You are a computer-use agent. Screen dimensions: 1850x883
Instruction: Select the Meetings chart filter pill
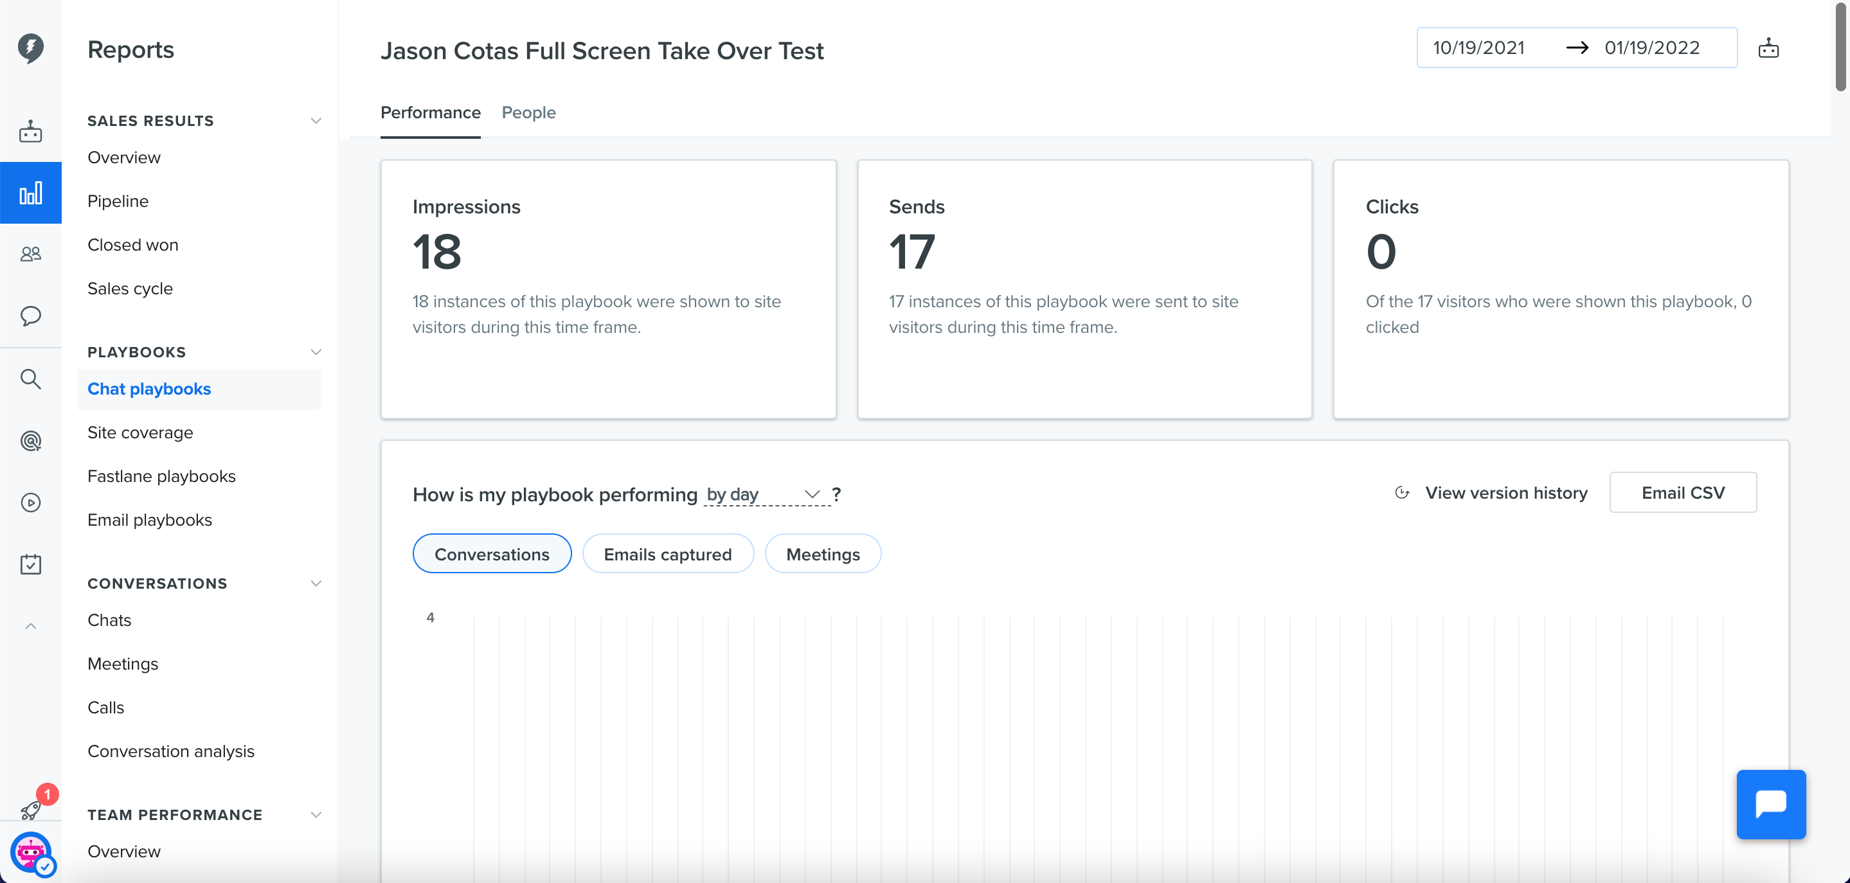(823, 553)
